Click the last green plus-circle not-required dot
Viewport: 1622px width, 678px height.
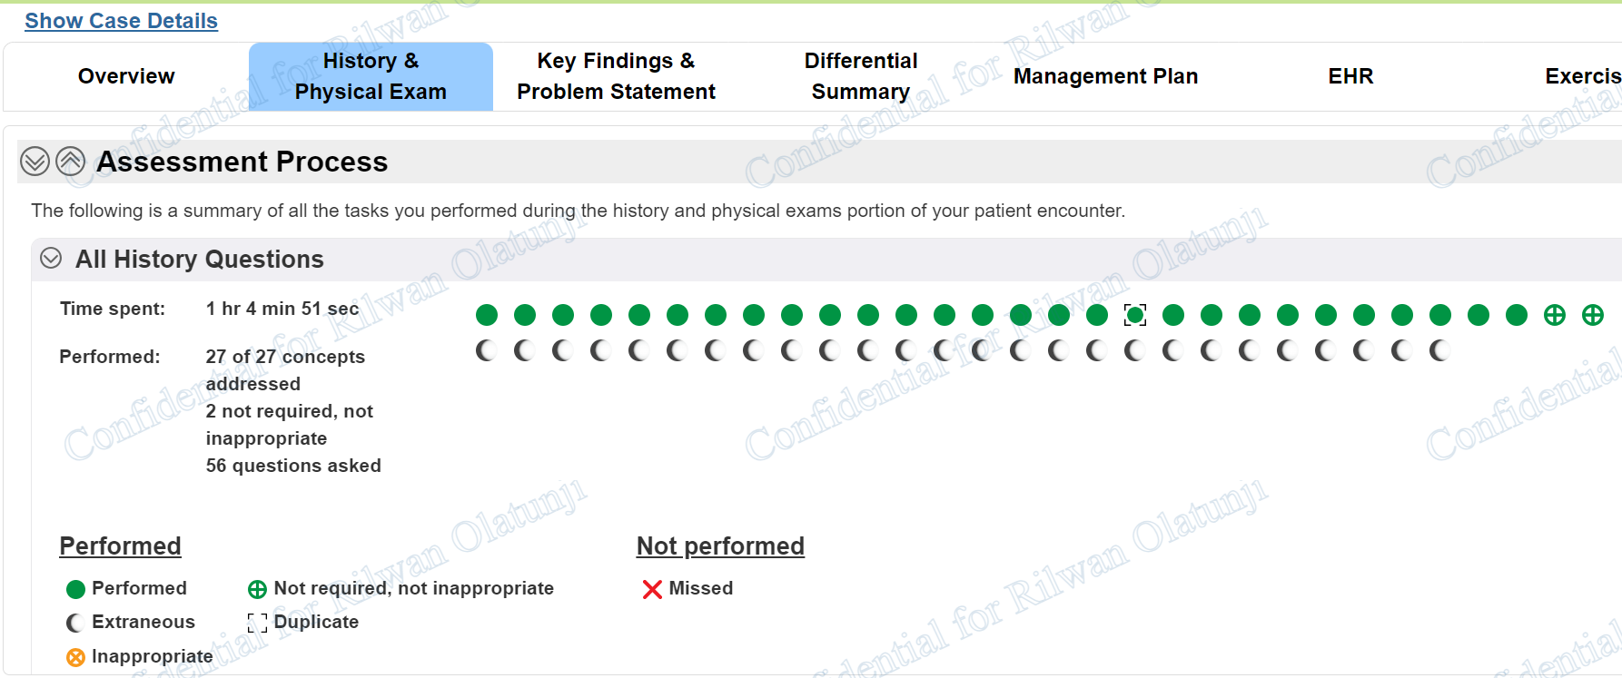(1593, 315)
